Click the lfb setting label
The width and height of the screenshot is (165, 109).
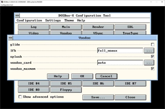point(13,51)
